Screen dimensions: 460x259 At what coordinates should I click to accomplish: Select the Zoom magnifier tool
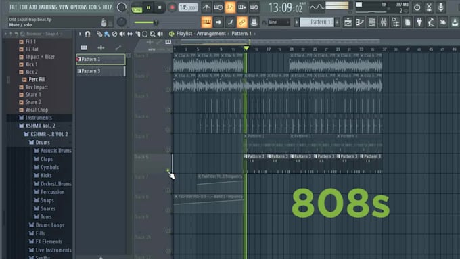tap(153, 34)
